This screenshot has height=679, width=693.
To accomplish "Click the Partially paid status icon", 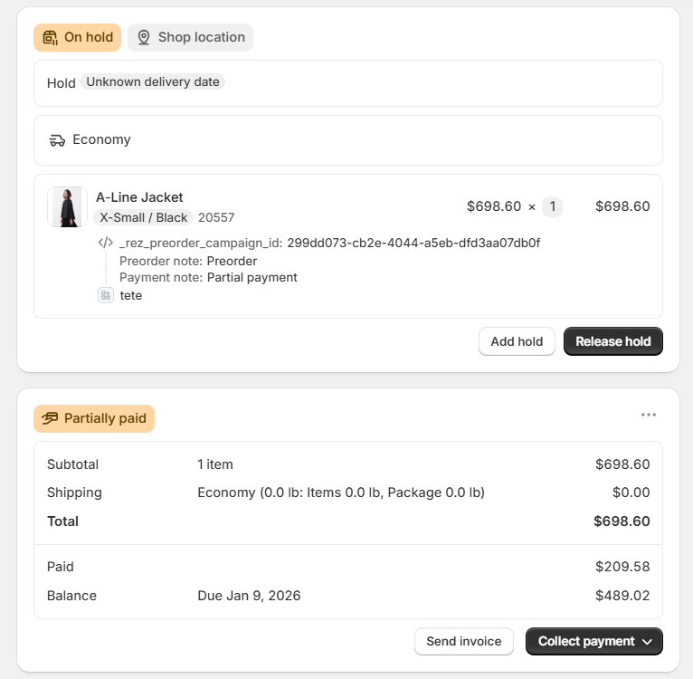I will point(50,418).
